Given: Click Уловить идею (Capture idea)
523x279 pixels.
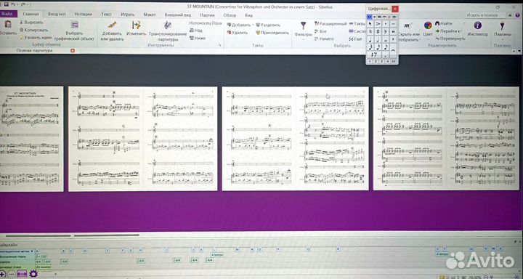Looking at the screenshot, I should pyautogui.click(x=36, y=37).
